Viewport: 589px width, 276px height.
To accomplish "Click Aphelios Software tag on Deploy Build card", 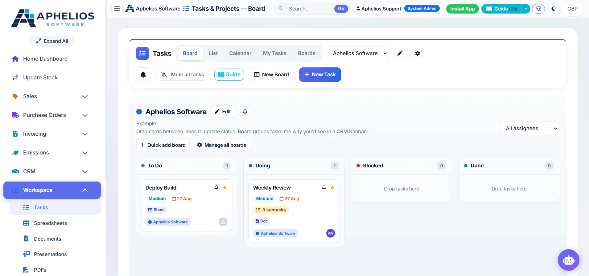I will [168, 222].
